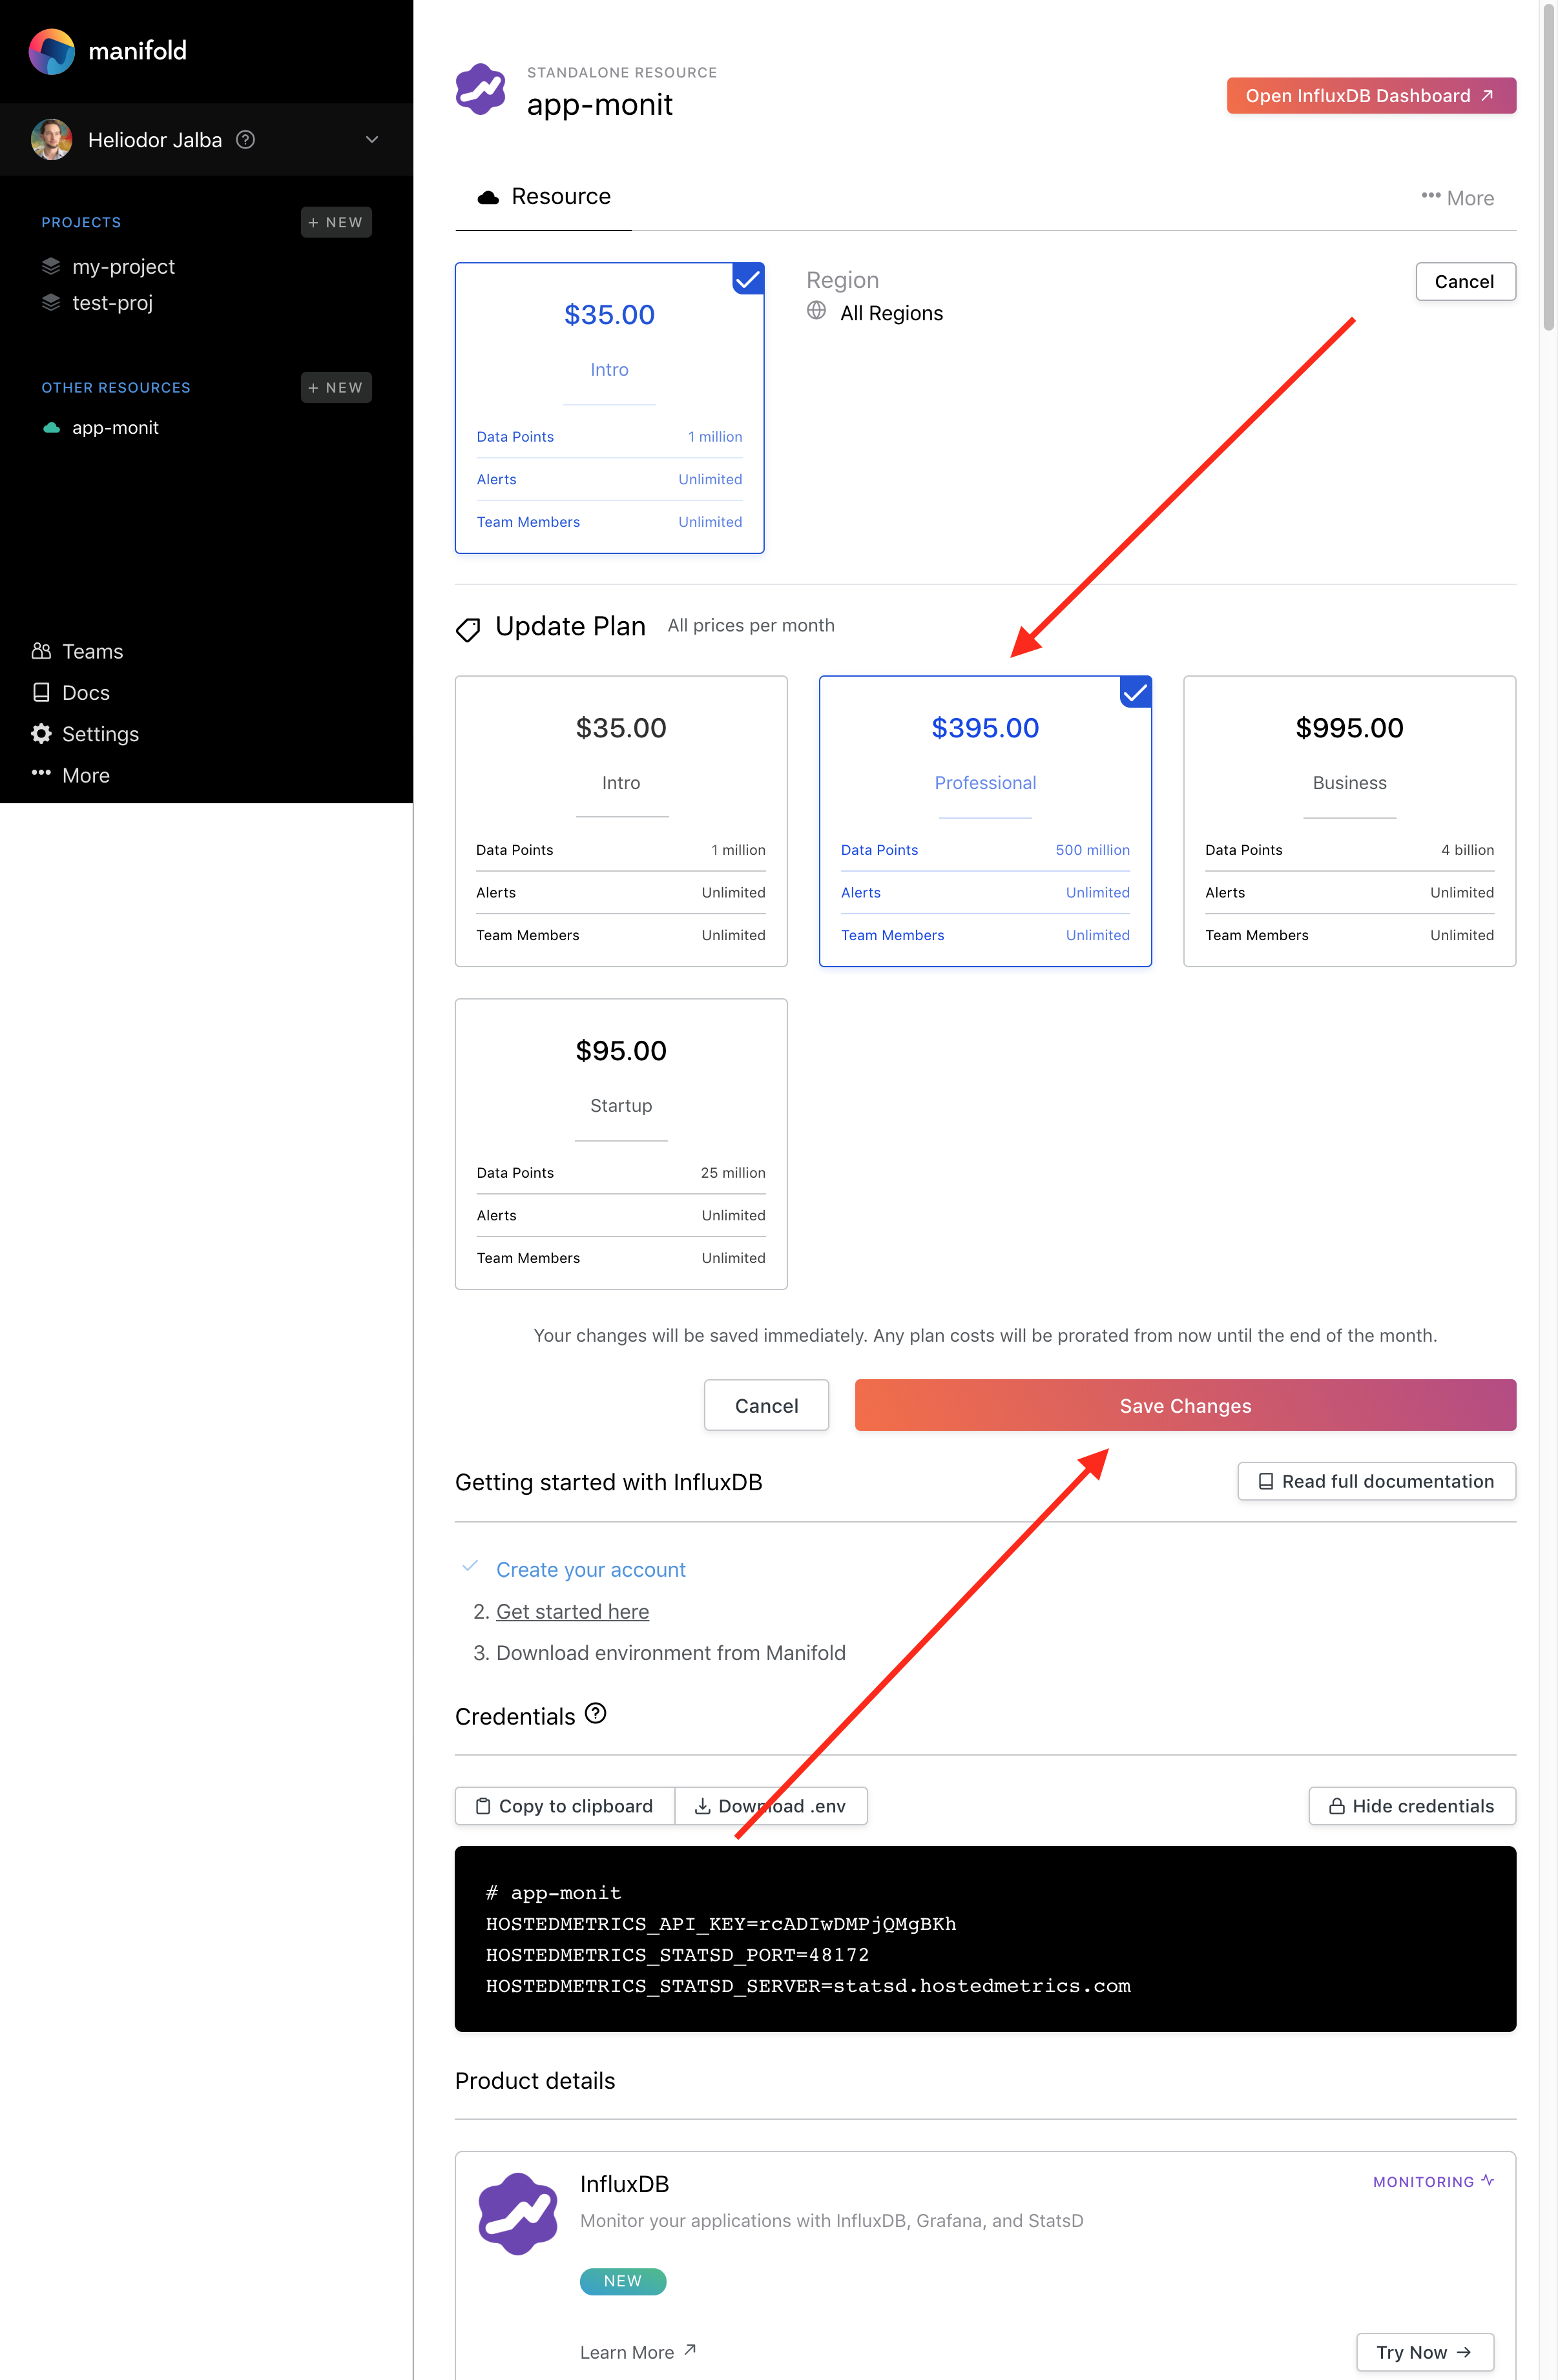Viewport: 1558px width, 2380px height.
Task: Copy credentials to clipboard
Action: click(565, 1806)
